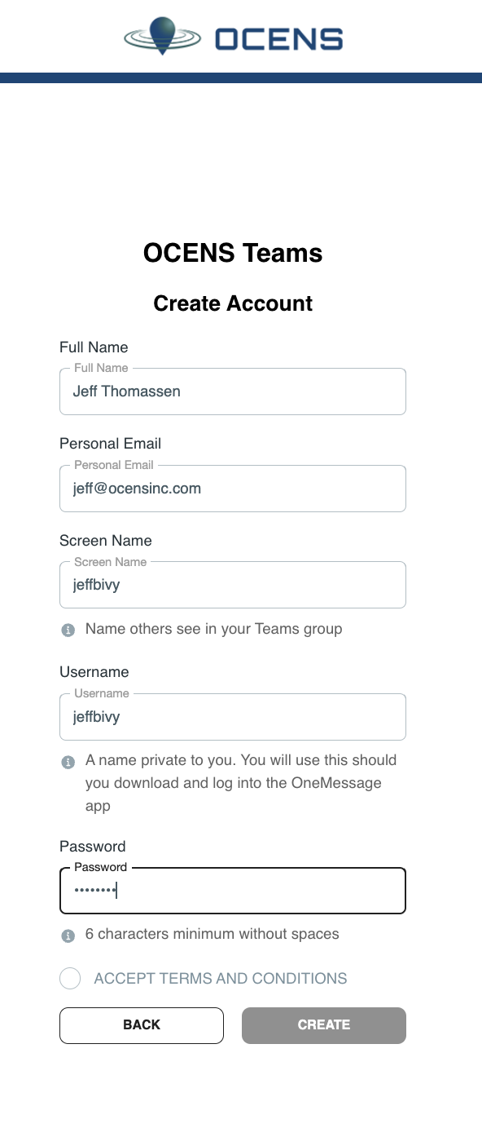The width and height of the screenshot is (482, 1137).
Task: Go back using the BACK button
Action: click(142, 1025)
